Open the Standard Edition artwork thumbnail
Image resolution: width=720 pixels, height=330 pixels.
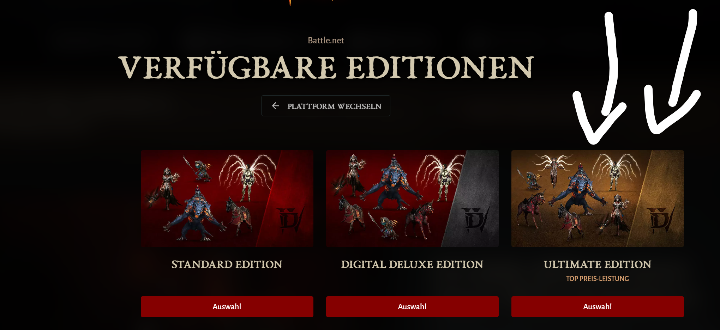click(227, 198)
